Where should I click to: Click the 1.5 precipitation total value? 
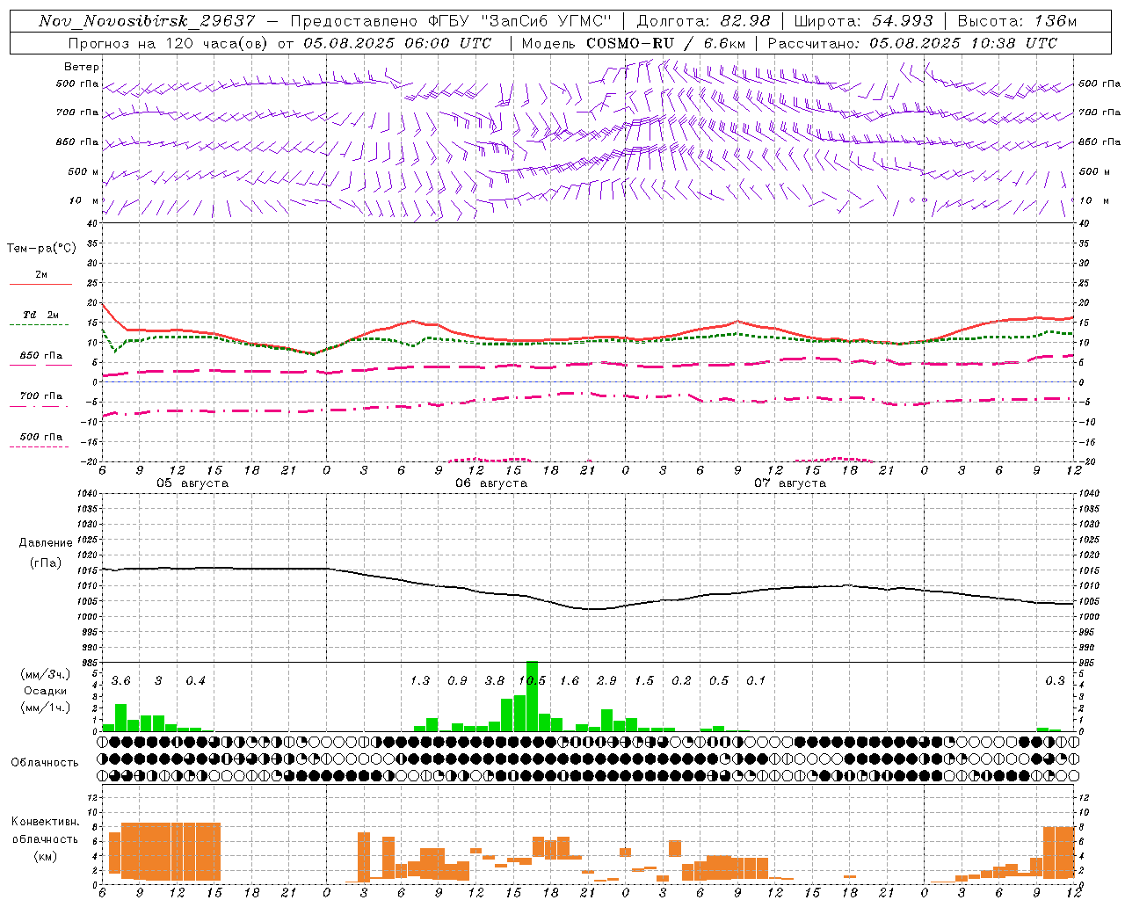644,681
